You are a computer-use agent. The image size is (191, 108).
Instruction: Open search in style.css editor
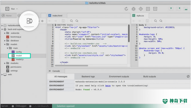[156, 21]
